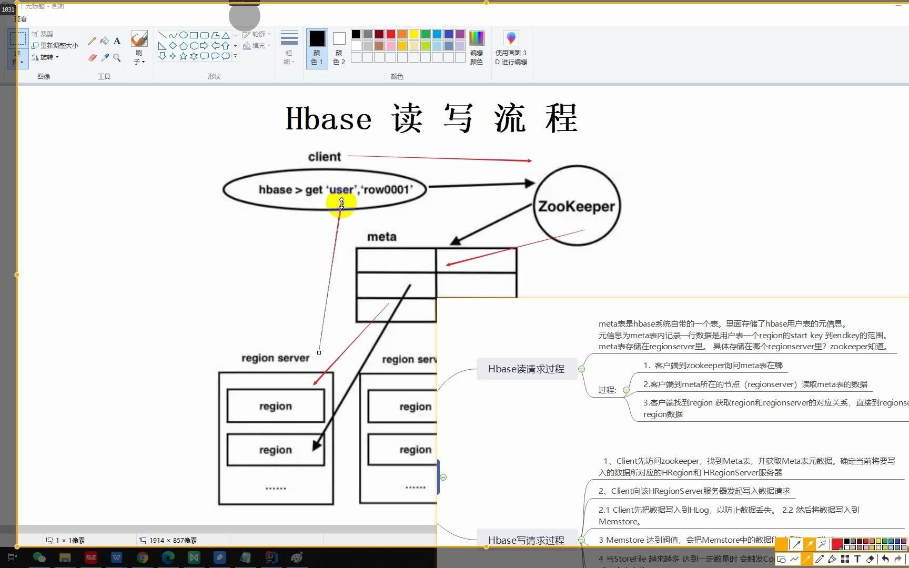The height and width of the screenshot is (568, 909).
Task: Open Task View button on the taskbar
Action: click(13, 557)
